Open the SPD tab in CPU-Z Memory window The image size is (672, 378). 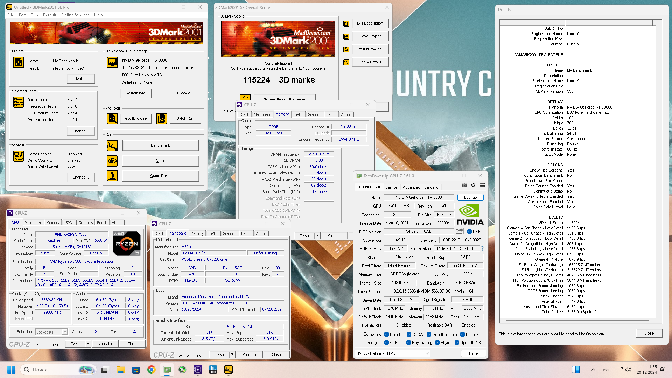[x=298, y=114]
